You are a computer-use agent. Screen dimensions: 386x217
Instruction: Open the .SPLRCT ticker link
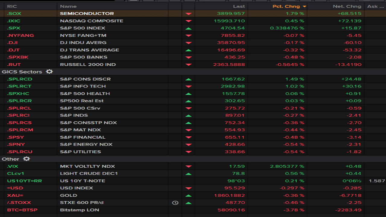(x=19, y=86)
